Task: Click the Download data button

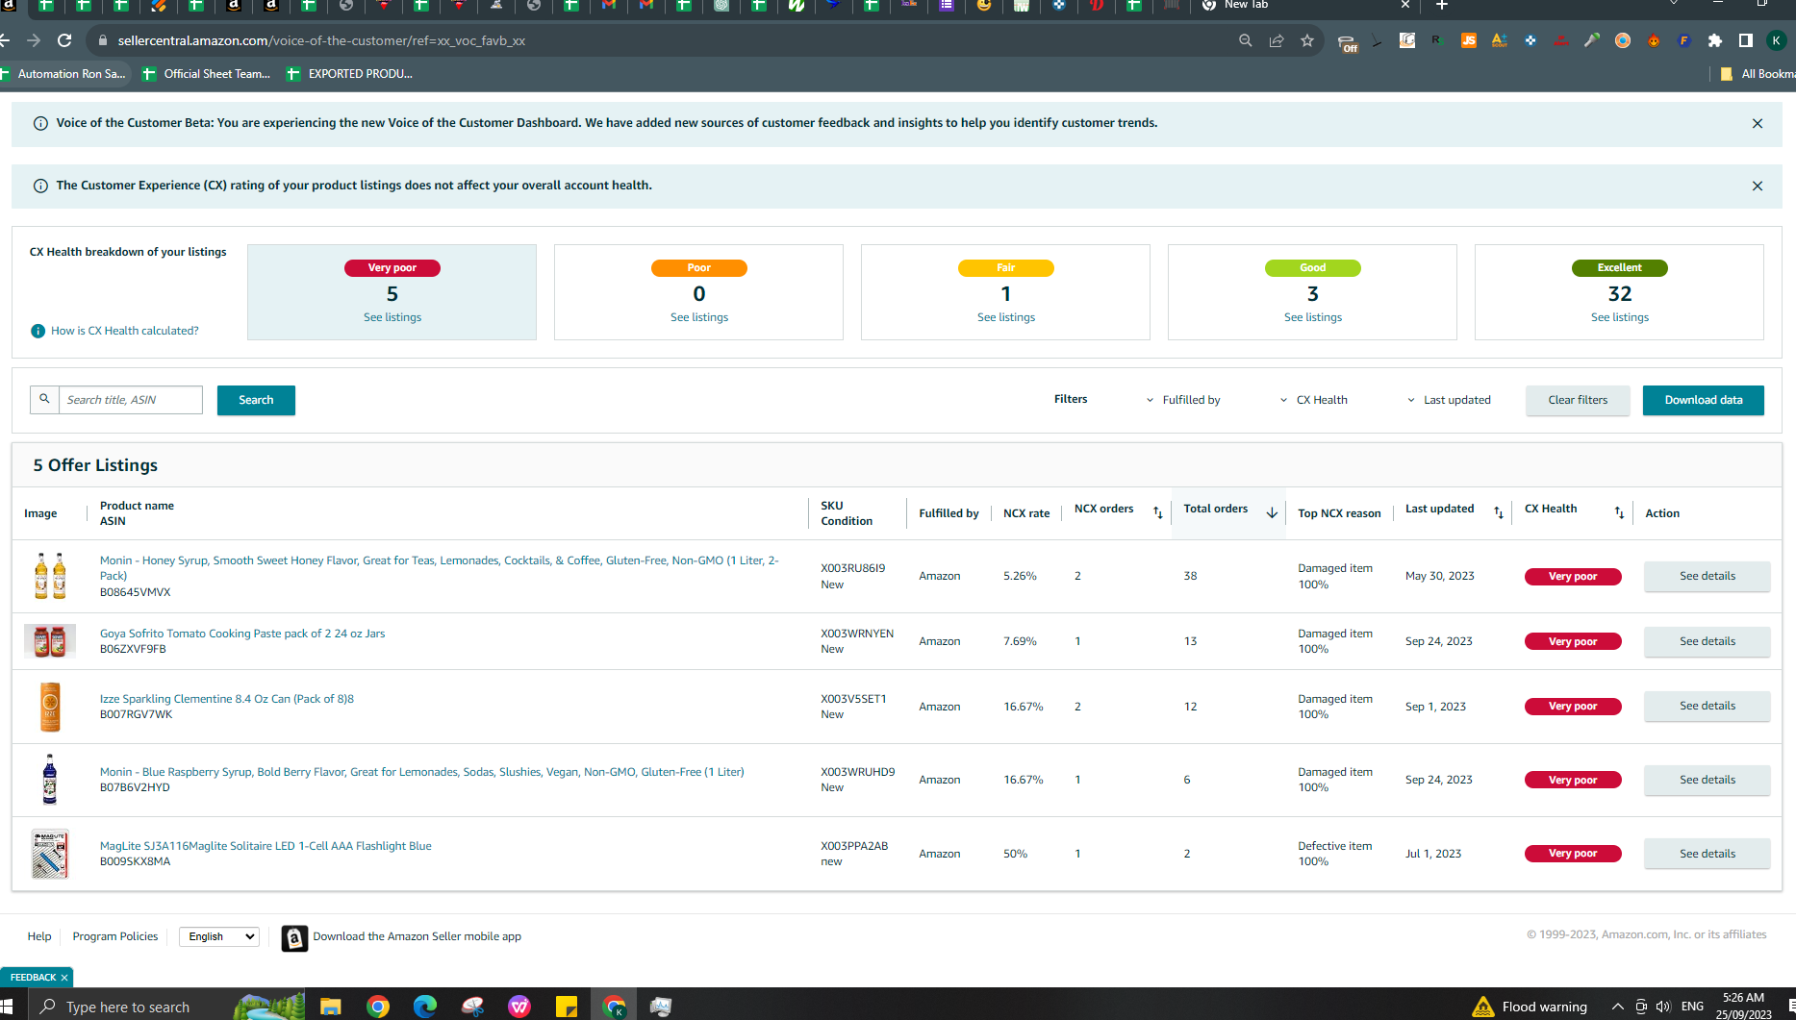Action: click(1704, 400)
